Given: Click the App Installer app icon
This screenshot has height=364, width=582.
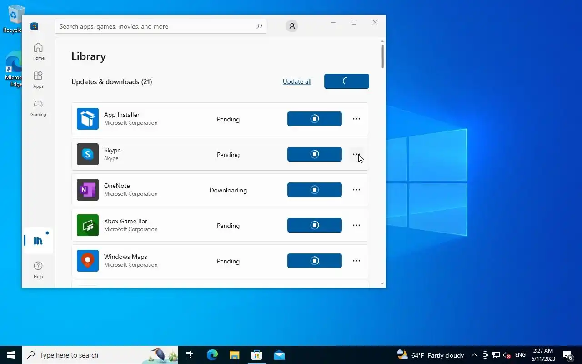Looking at the screenshot, I should pos(88,119).
